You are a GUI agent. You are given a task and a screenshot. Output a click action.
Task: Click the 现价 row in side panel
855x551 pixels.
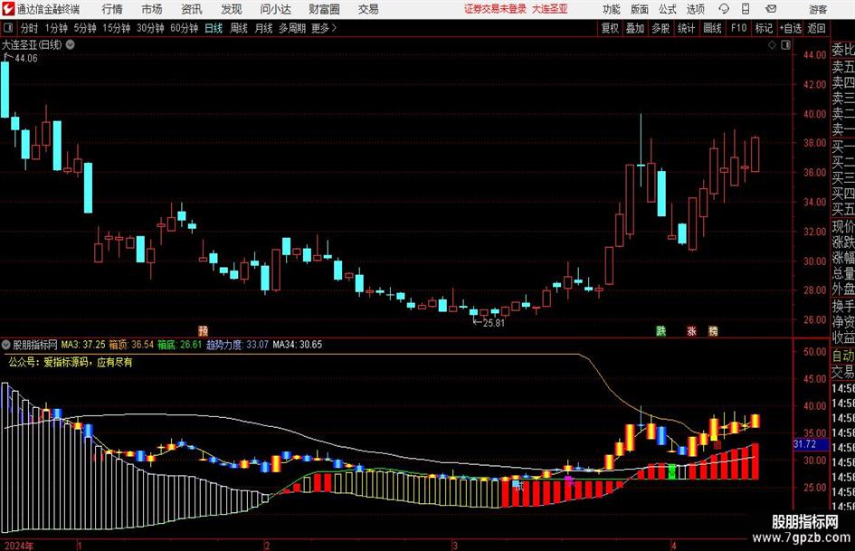pos(843,226)
